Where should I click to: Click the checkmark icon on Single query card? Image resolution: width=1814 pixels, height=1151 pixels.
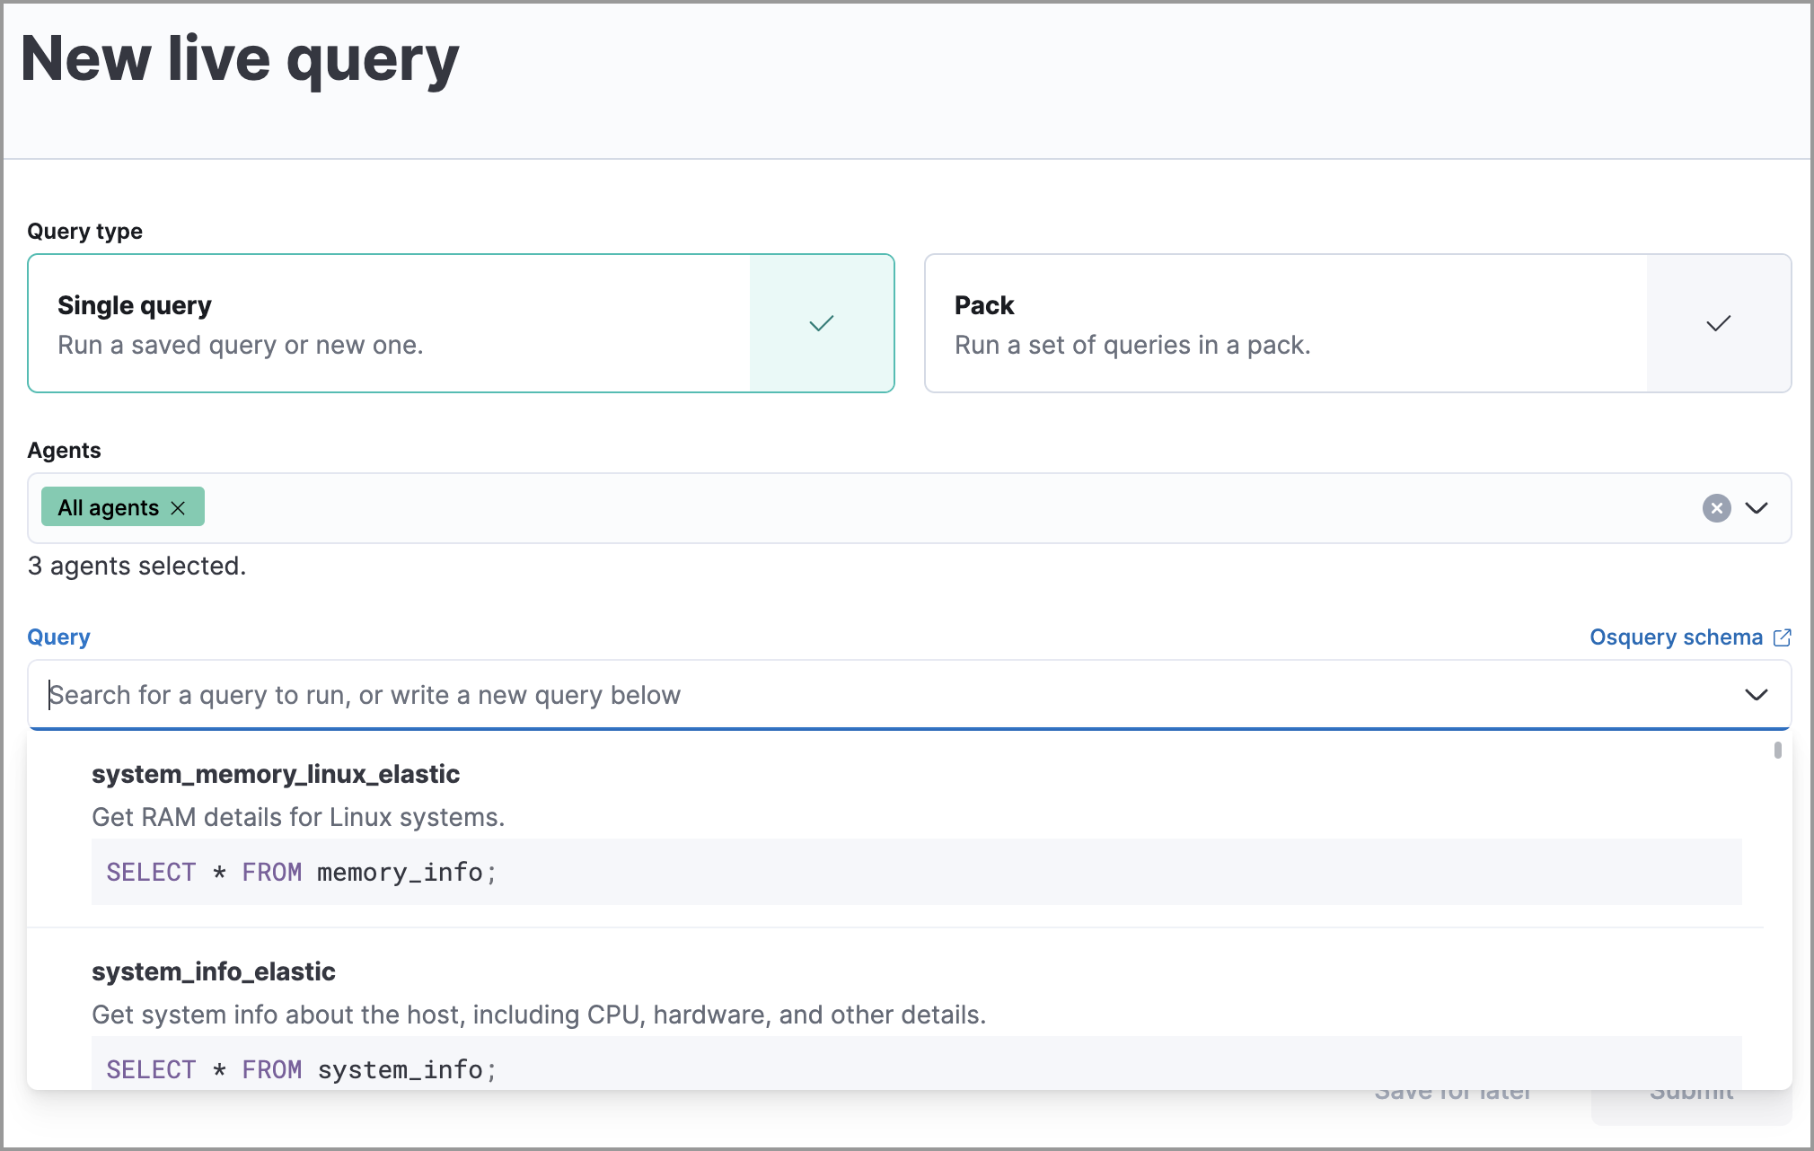[820, 323]
